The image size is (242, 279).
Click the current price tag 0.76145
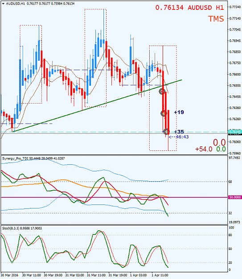point(235,132)
